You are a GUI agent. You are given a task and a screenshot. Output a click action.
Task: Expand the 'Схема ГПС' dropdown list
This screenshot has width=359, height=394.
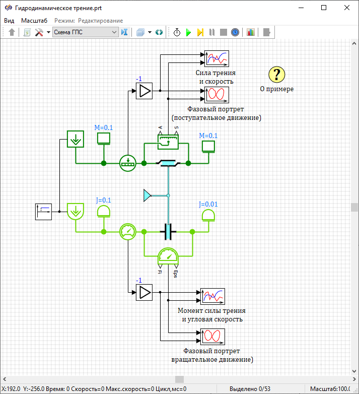pyautogui.click(x=114, y=32)
